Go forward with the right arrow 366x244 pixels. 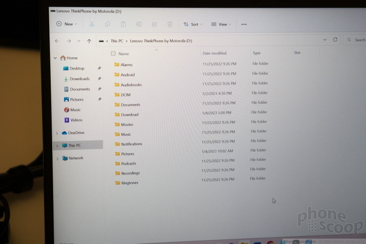69,41
